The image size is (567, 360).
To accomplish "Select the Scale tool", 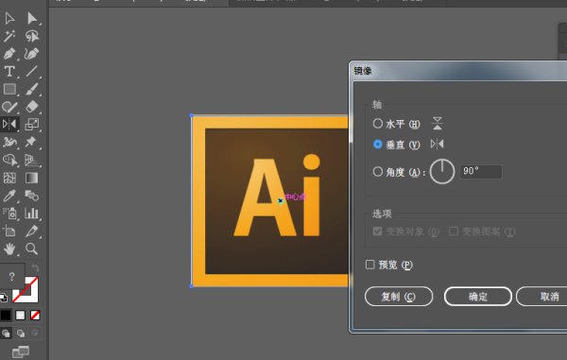I will tap(32, 125).
